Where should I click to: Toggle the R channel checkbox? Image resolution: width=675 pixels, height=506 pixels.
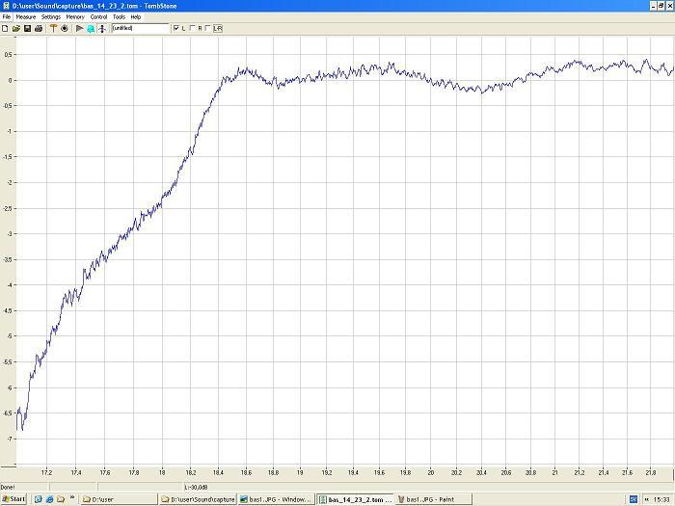pyautogui.click(x=193, y=28)
